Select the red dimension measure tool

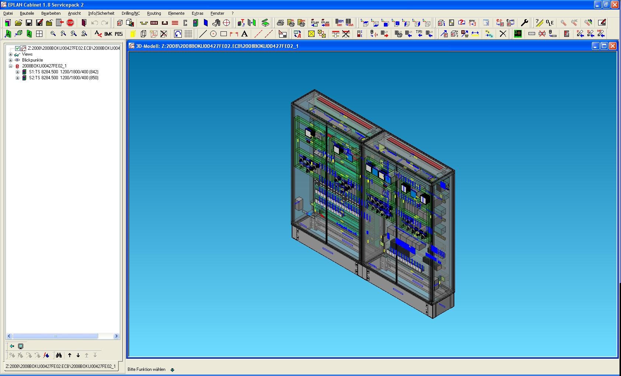point(234,34)
